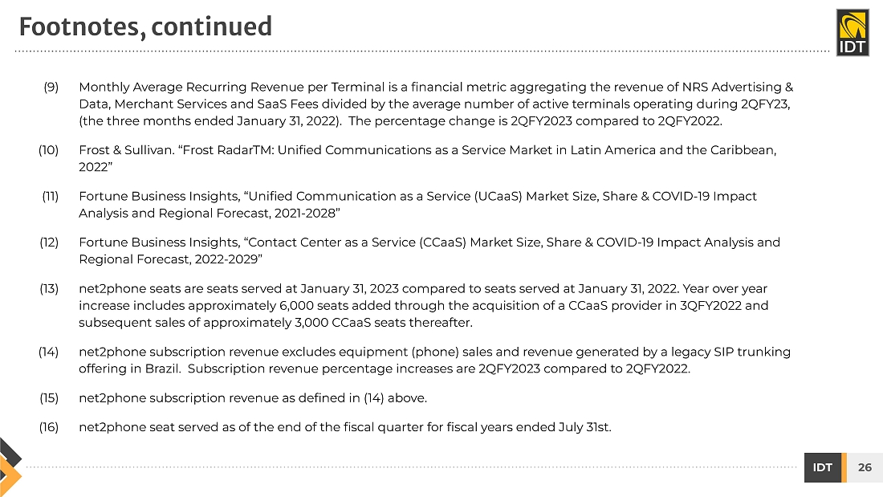Click footnote number (12)
The height and width of the screenshot is (497, 883).
coord(50,242)
